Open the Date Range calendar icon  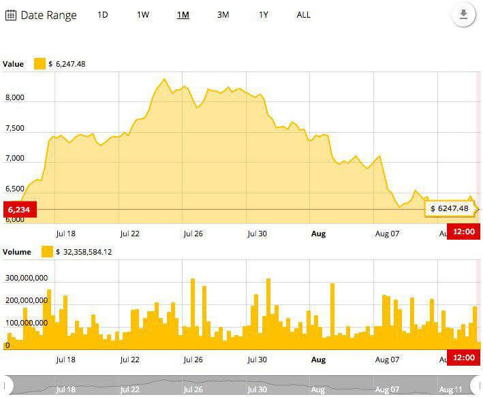click(x=11, y=15)
